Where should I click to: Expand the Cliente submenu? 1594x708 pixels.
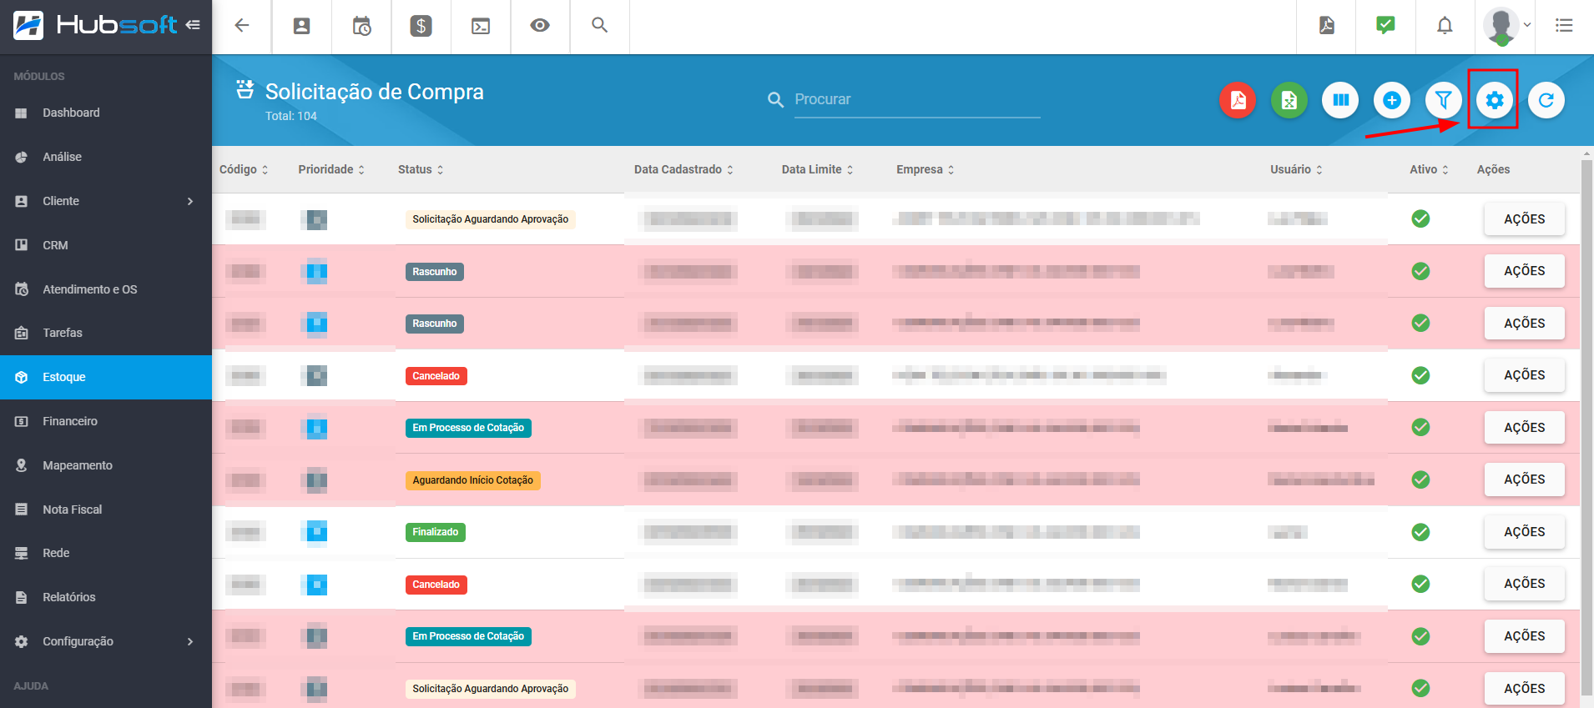click(x=106, y=201)
